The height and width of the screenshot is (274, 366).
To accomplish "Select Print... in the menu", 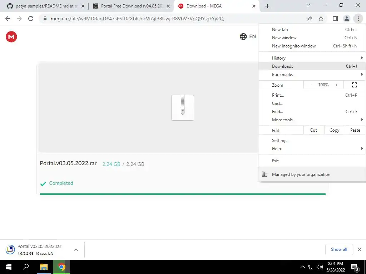I will coord(312,95).
